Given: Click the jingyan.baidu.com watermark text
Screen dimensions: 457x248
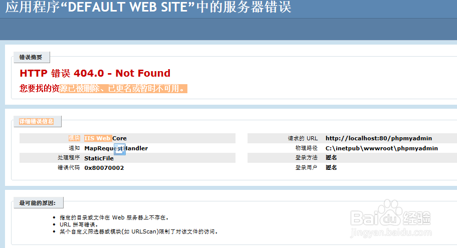Looking at the screenshot, I should click(391, 232).
